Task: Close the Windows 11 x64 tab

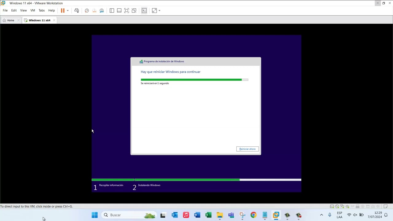Action: pos(54,20)
